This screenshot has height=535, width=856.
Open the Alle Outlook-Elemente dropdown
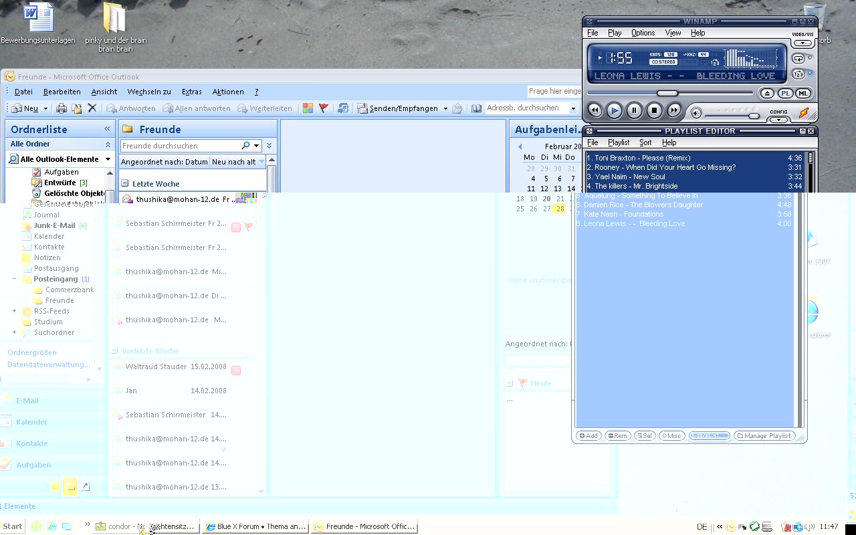tap(107, 159)
